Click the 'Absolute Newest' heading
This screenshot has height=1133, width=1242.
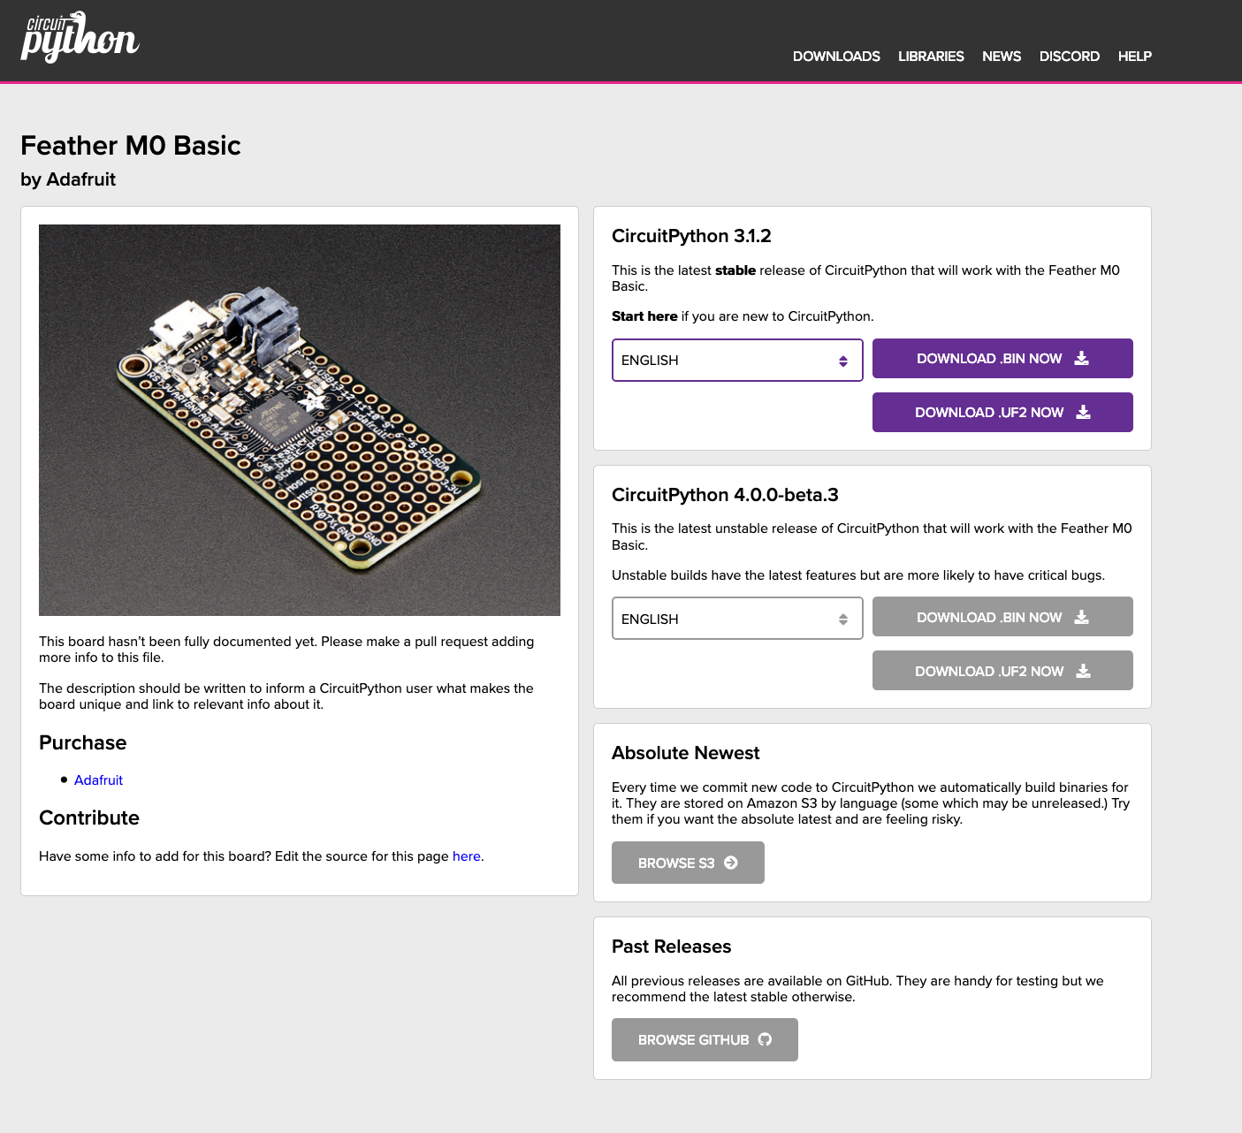tap(686, 753)
